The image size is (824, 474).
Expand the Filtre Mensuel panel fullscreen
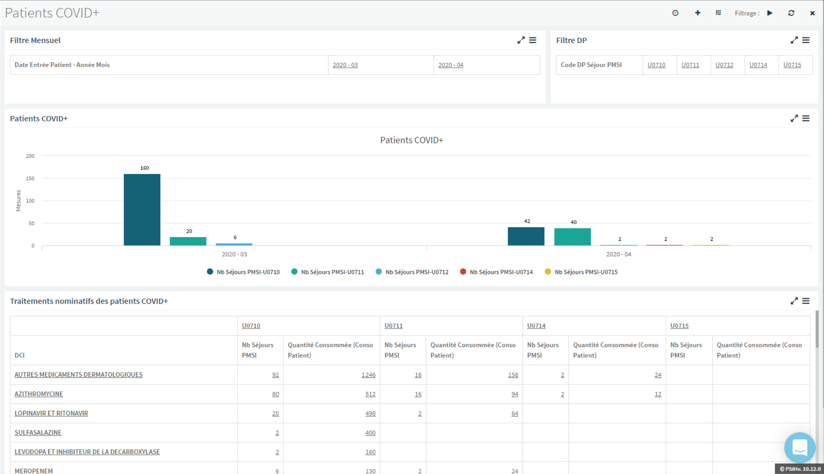521,40
